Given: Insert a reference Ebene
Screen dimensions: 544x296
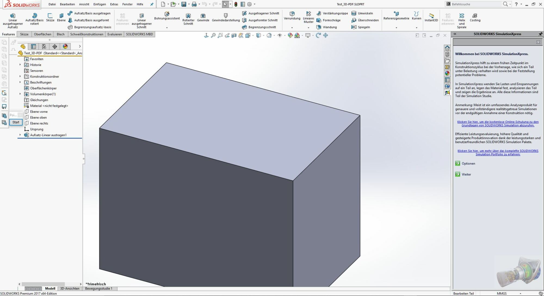Looking at the screenshot, I should 61,17.
